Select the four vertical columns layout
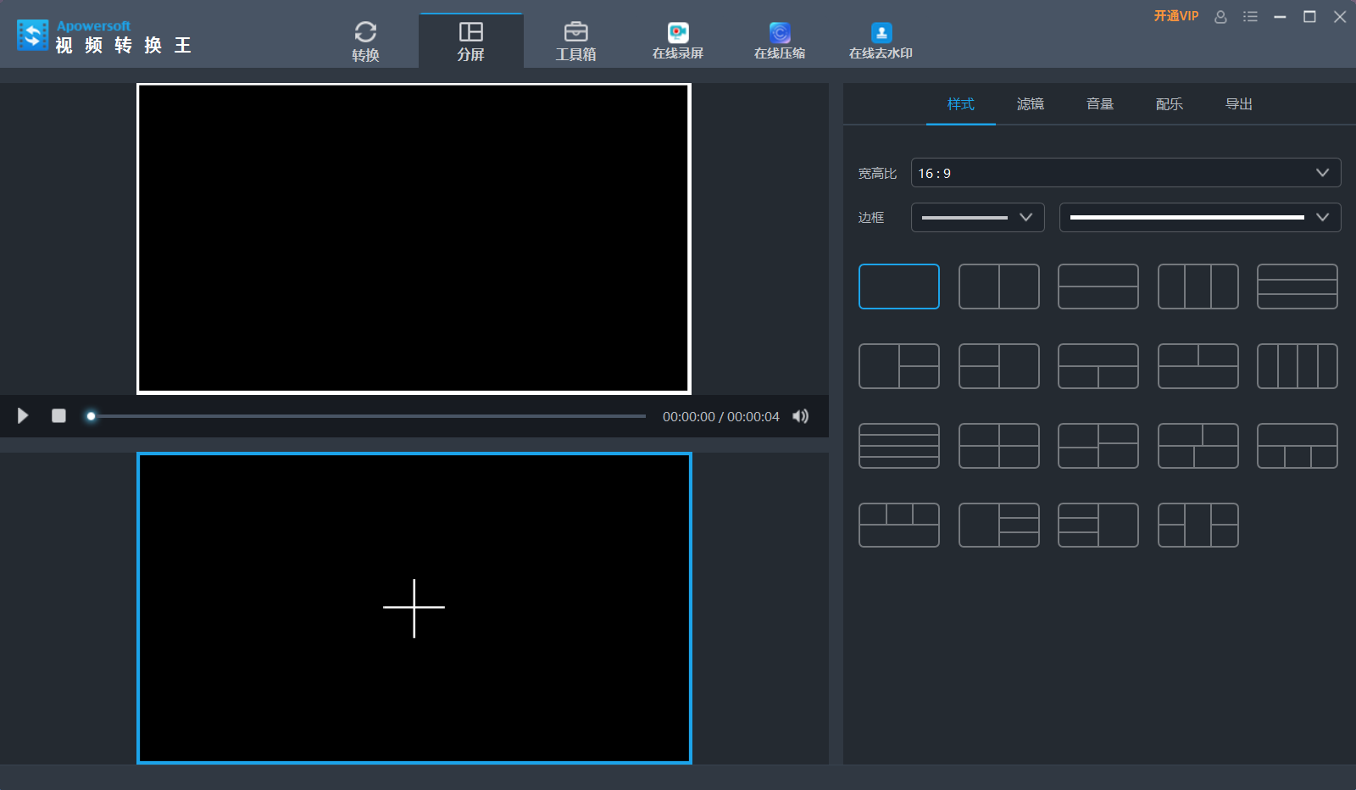1356x790 pixels. point(1298,366)
